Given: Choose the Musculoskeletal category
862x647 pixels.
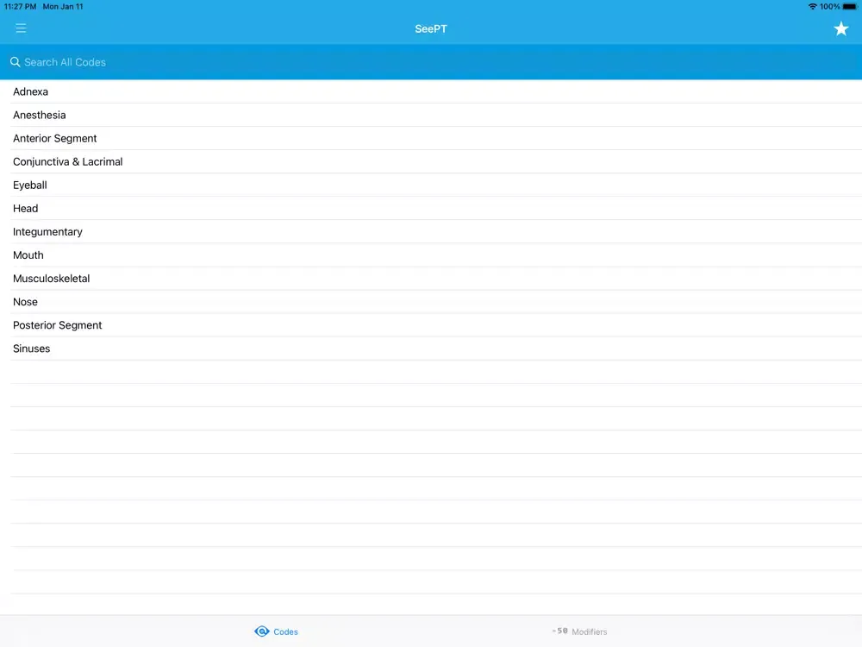Looking at the screenshot, I should pyautogui.click(x=431, y=279).
